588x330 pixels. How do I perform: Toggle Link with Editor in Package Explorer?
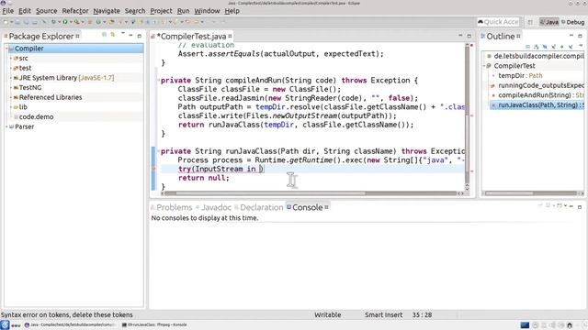point(112,35)
